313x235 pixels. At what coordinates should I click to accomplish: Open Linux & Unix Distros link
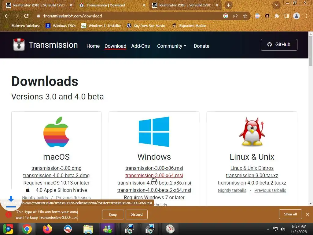[x=252, y=168]
